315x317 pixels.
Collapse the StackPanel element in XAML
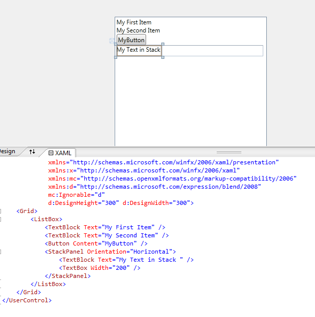coord(1,252)
